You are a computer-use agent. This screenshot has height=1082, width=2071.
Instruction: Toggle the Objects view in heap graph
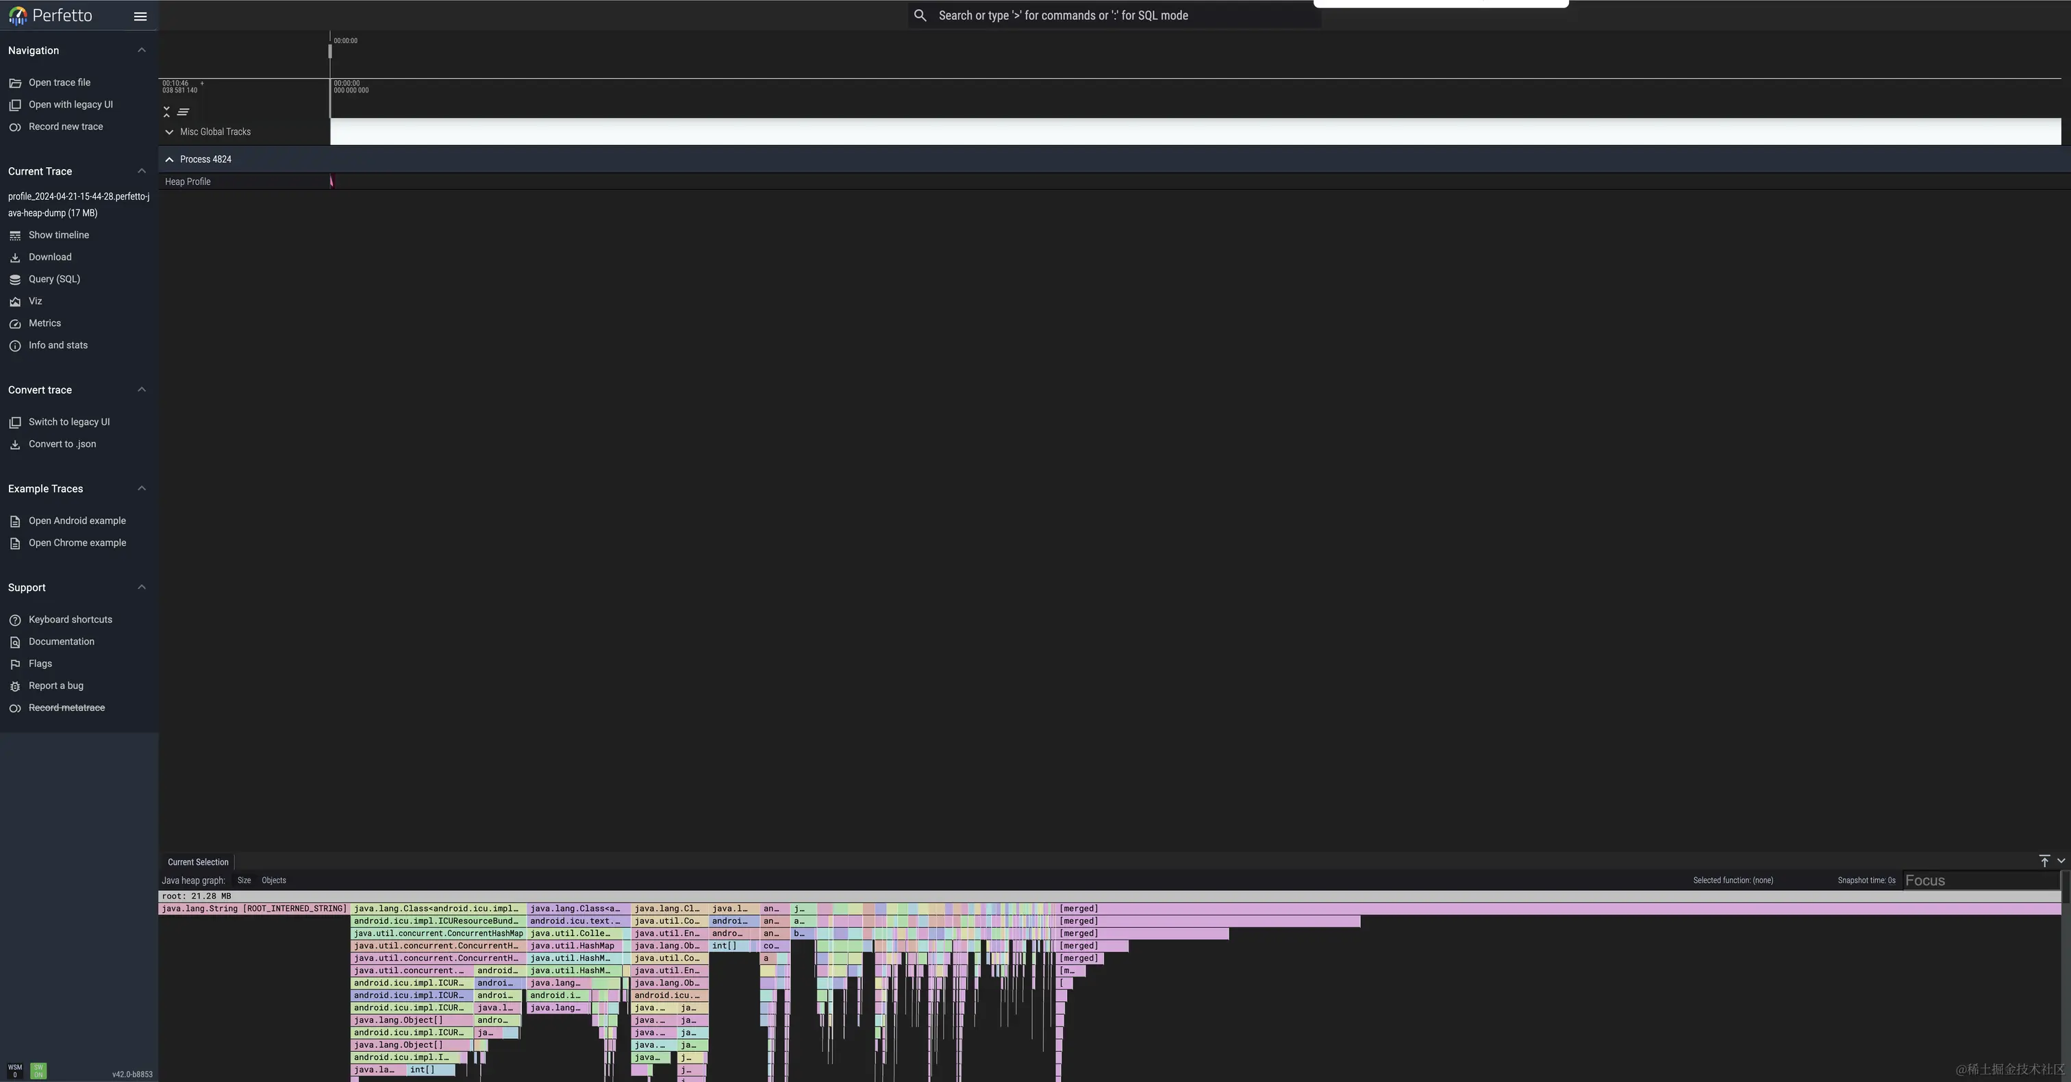pyautogui.click(x=273, y=879)
